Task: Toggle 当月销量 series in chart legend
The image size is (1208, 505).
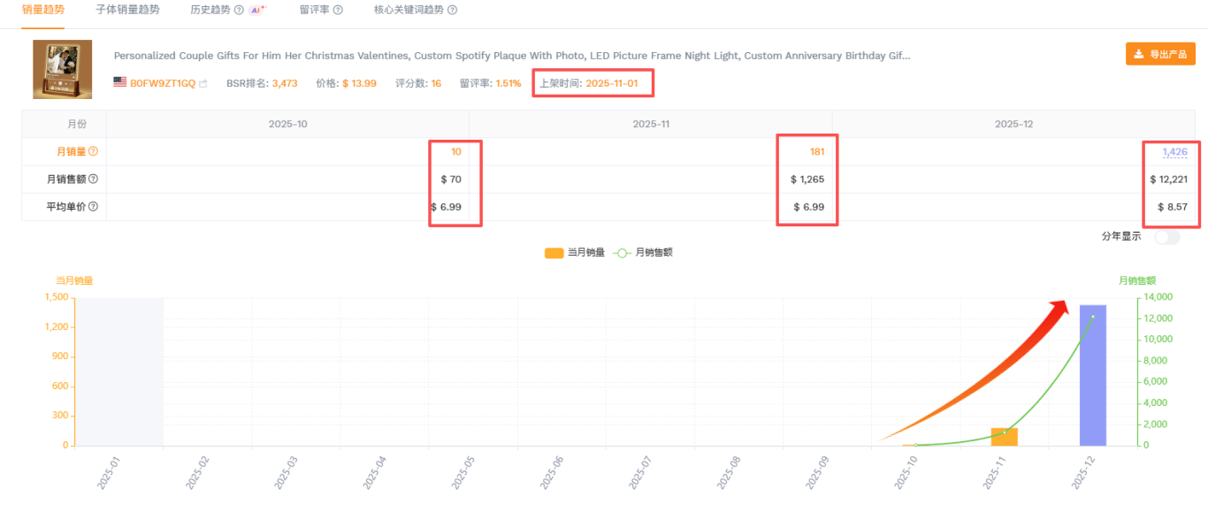Action: (x=575, y=253)
